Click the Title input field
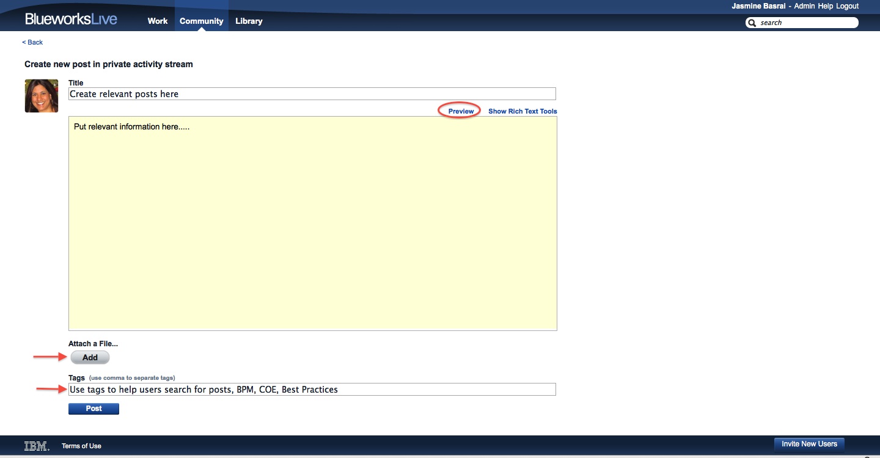Image resolution: width=880 pixels, height=458 pixels. click(312, 94)
